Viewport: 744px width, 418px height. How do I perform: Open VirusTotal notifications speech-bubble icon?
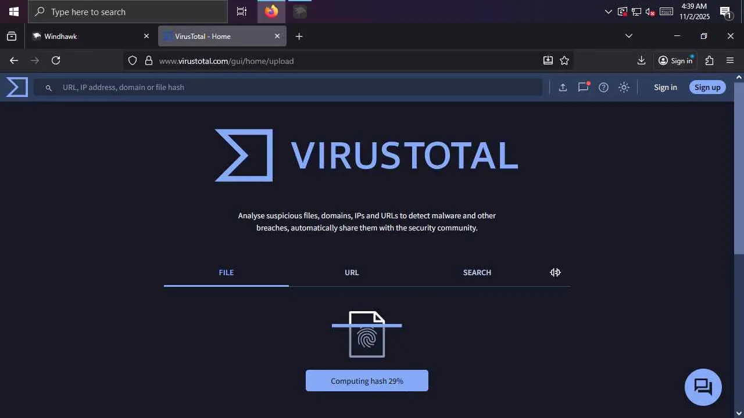point(584,87)
